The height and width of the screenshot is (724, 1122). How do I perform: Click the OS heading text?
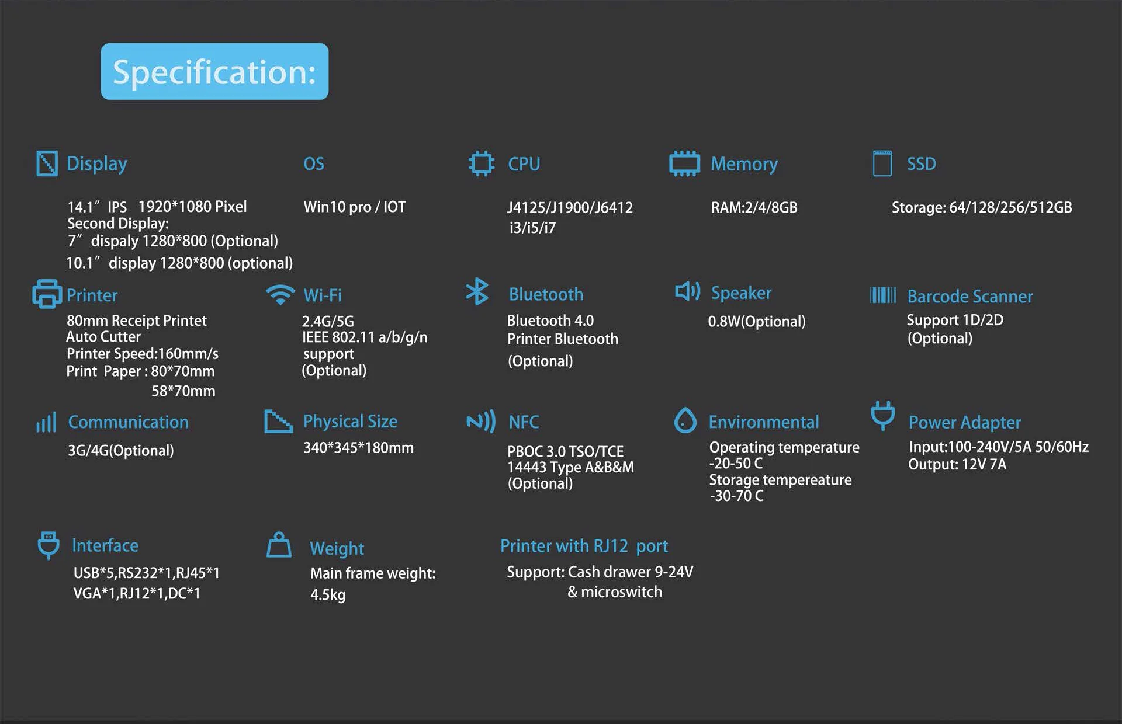(x=313, y=164)
